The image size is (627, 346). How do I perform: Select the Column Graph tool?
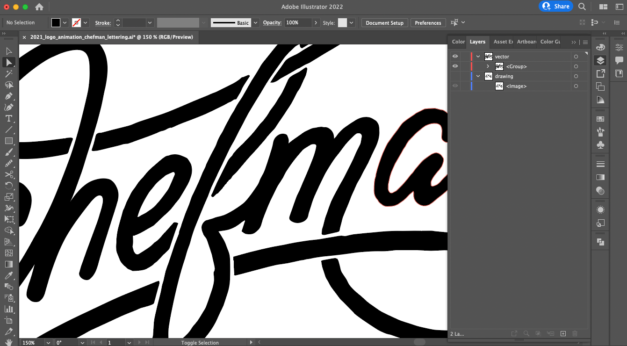click(x=9, y=309)
